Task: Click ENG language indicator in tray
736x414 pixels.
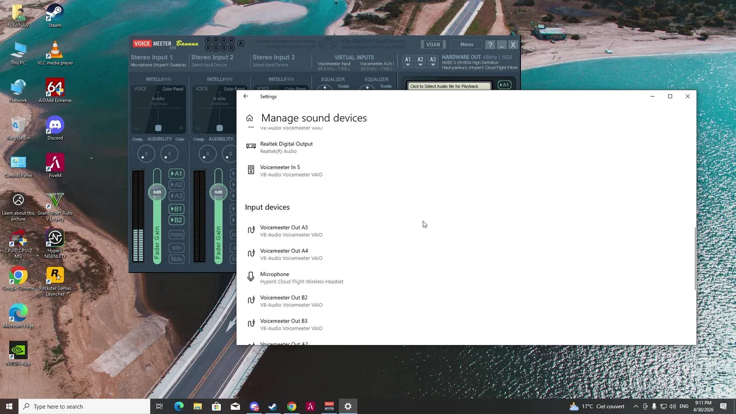Action: click(x=684, y=407)
